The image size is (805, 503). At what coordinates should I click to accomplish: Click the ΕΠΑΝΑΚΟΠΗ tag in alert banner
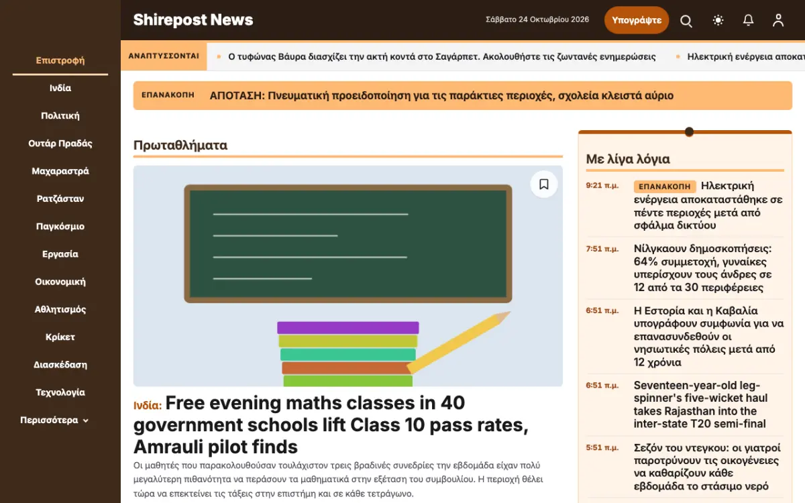(168, 95)
